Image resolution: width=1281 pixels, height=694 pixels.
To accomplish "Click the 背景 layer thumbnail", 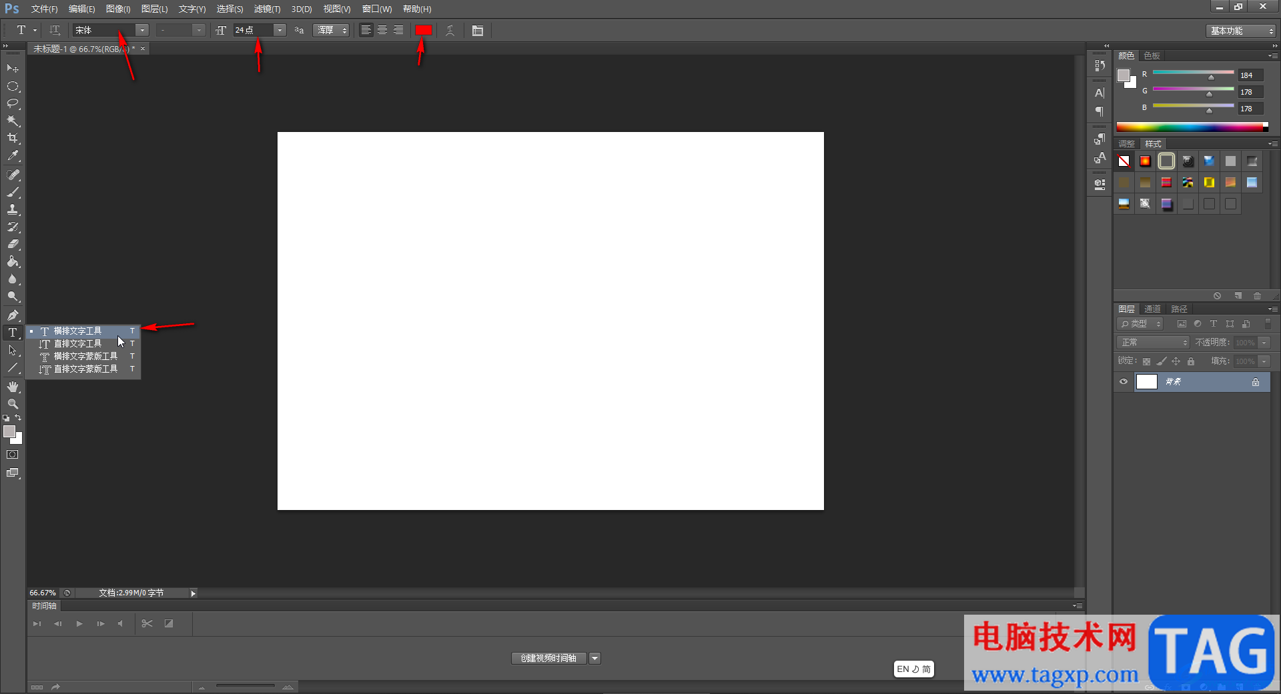I will pos(1146,382).
